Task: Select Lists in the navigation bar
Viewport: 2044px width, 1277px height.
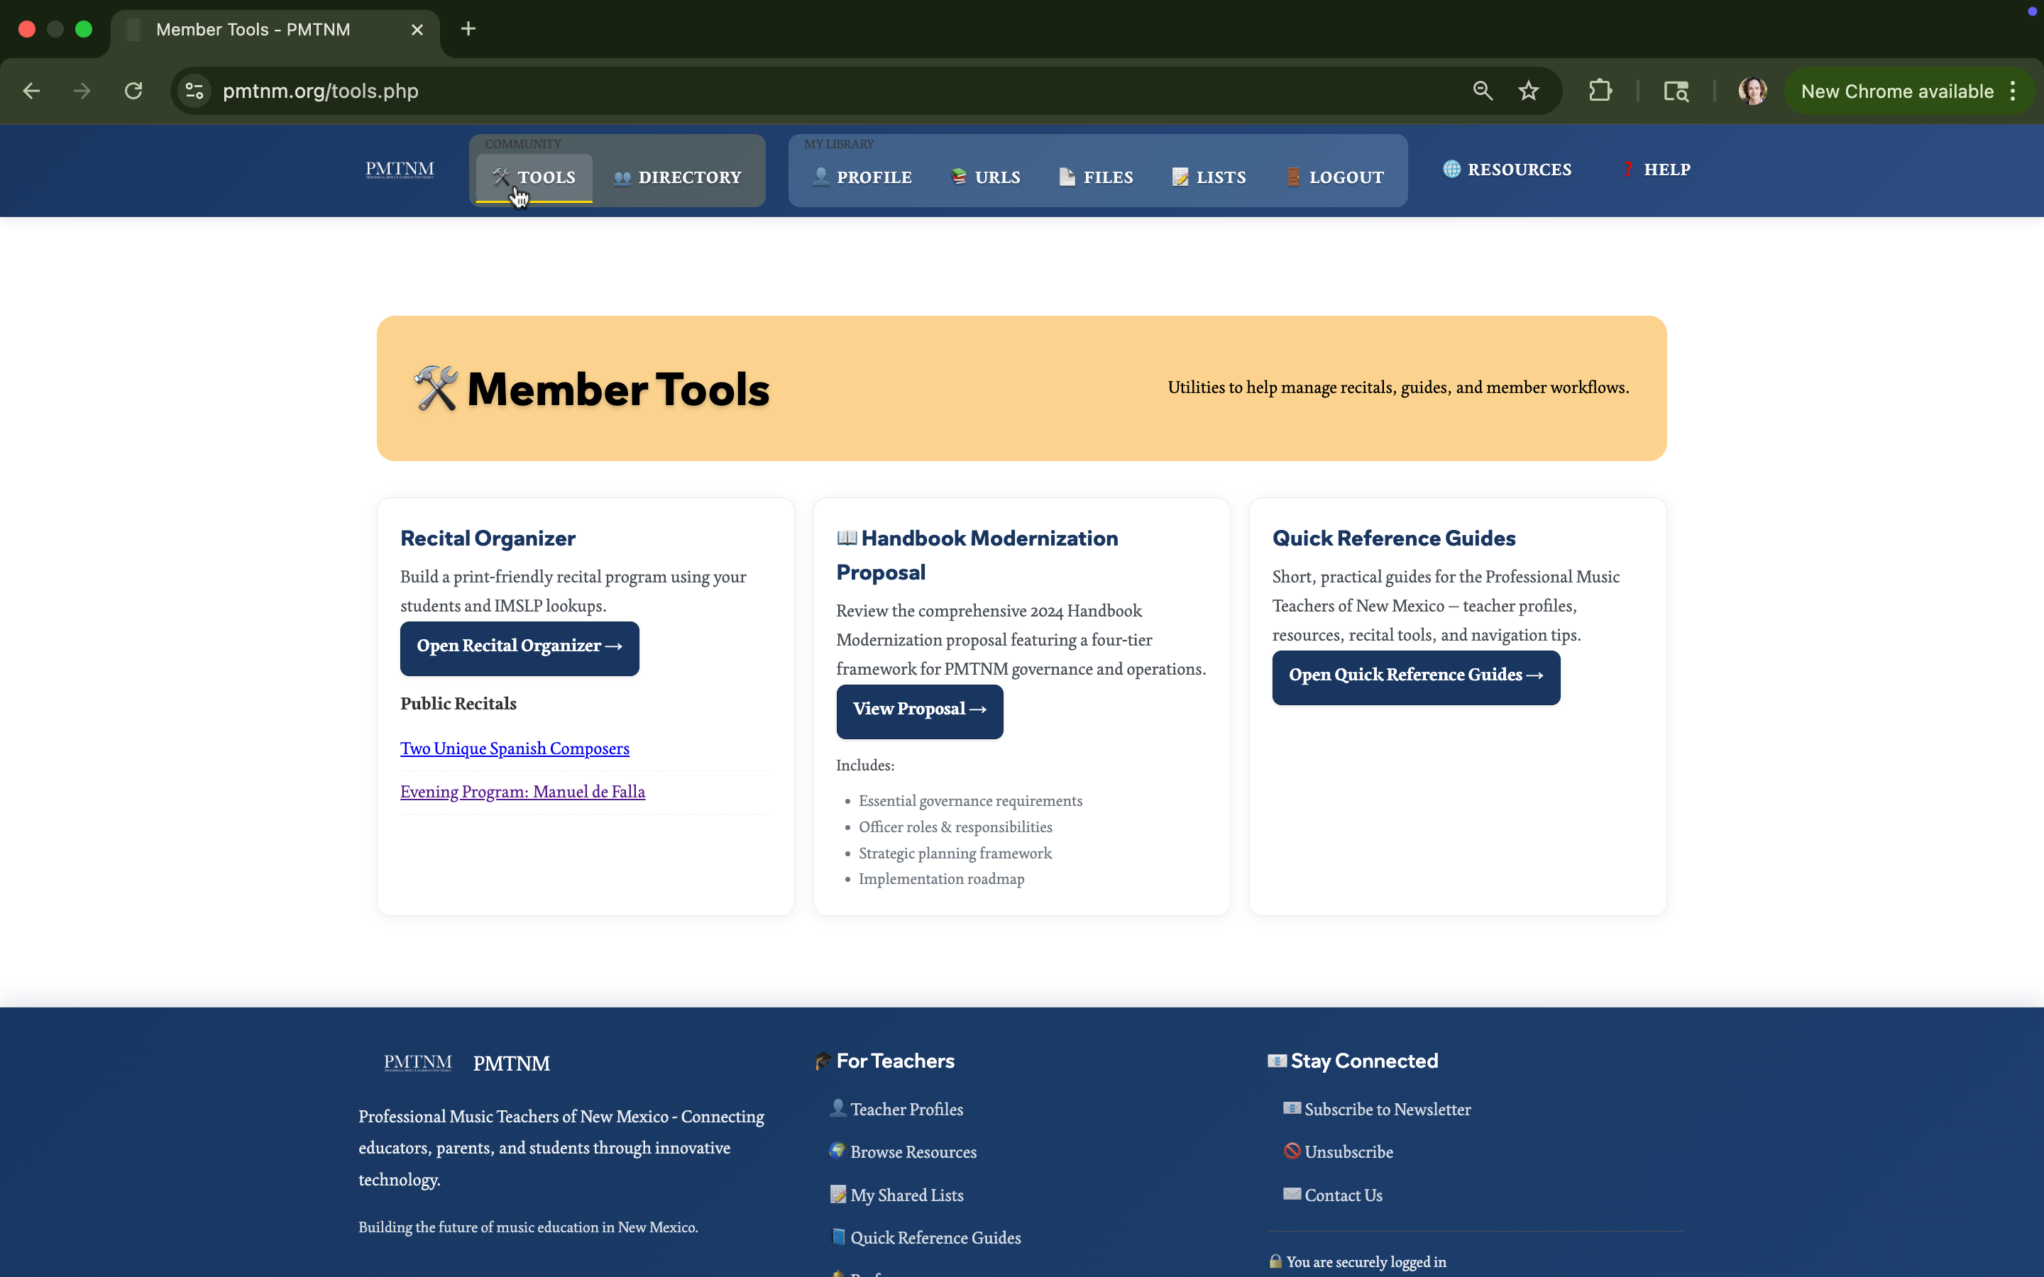Action: (x=1209, y=177)
